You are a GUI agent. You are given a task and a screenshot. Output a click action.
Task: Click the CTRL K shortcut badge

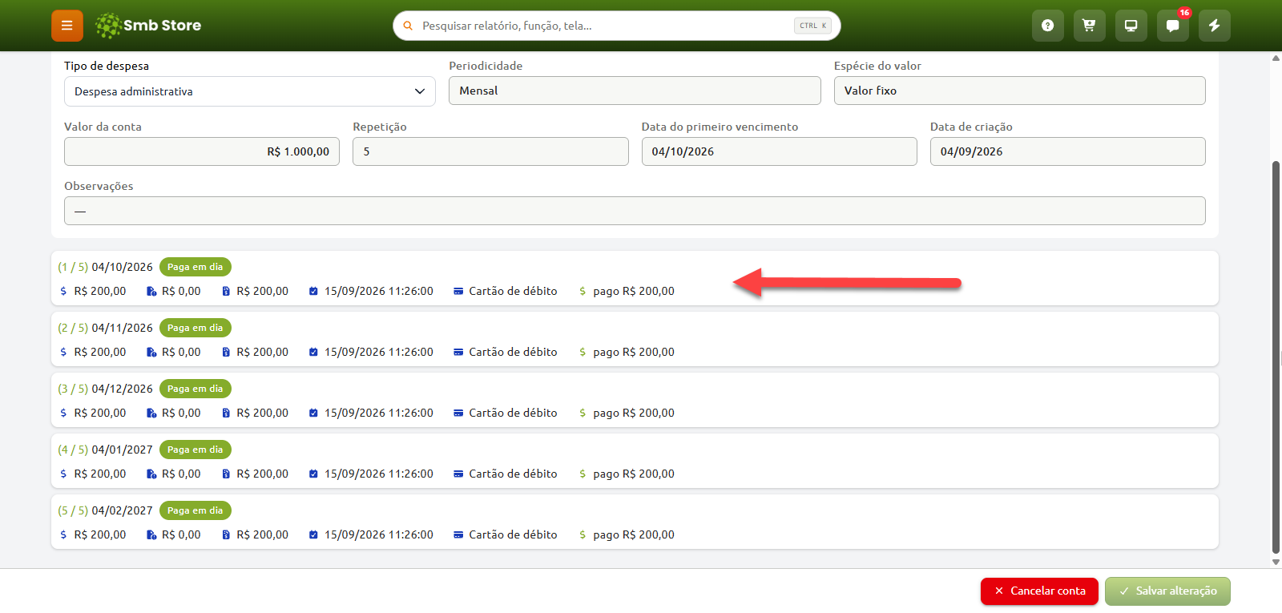(x=812, y=26)
